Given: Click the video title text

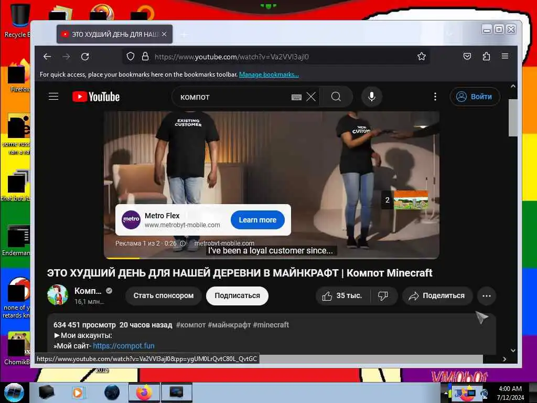Looking at the screenshot, I should (x=239, y=273).
